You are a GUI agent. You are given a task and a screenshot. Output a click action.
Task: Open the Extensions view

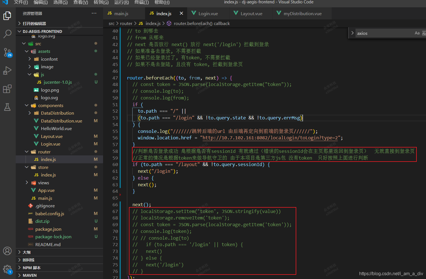tap(7, 89)
